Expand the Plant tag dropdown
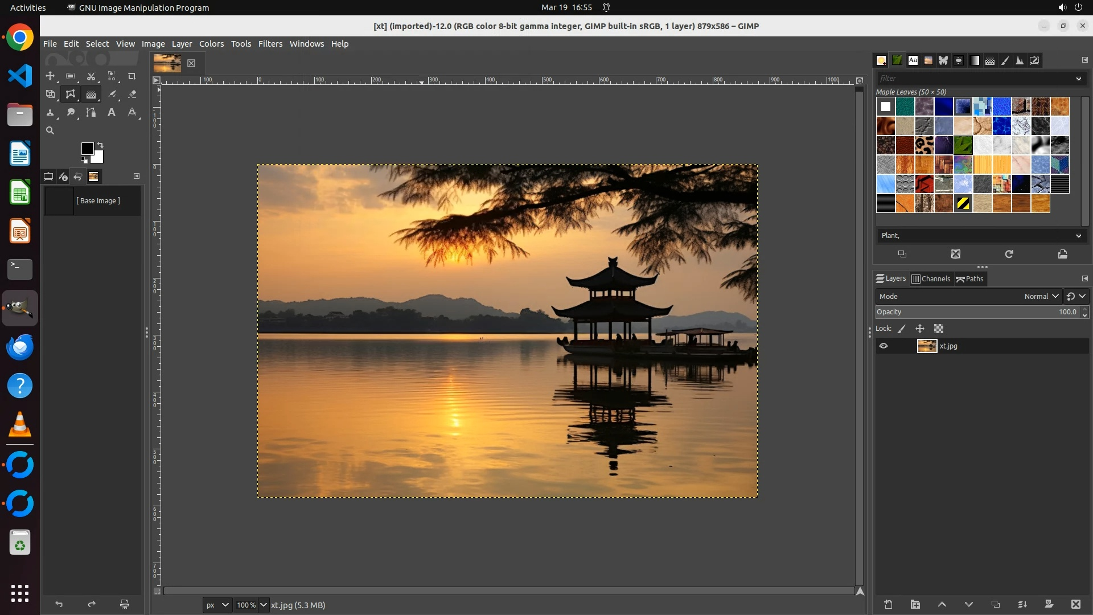Viewport: 1093px width, 615px height. tap(1078, 236)
